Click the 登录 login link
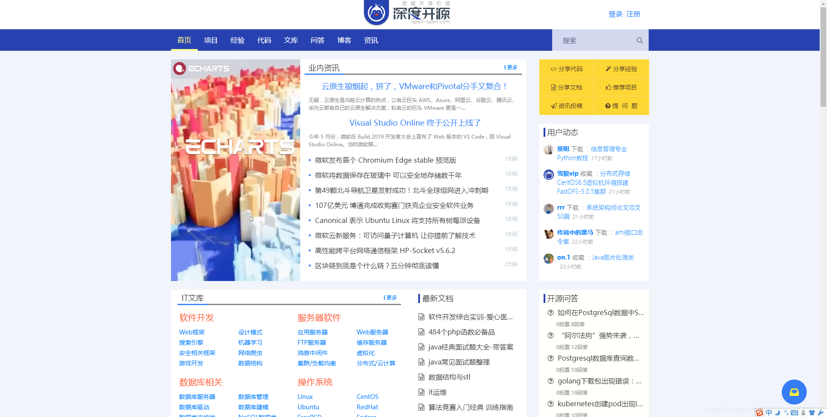This screenshot has width=827, height=417. click(616, 14)
